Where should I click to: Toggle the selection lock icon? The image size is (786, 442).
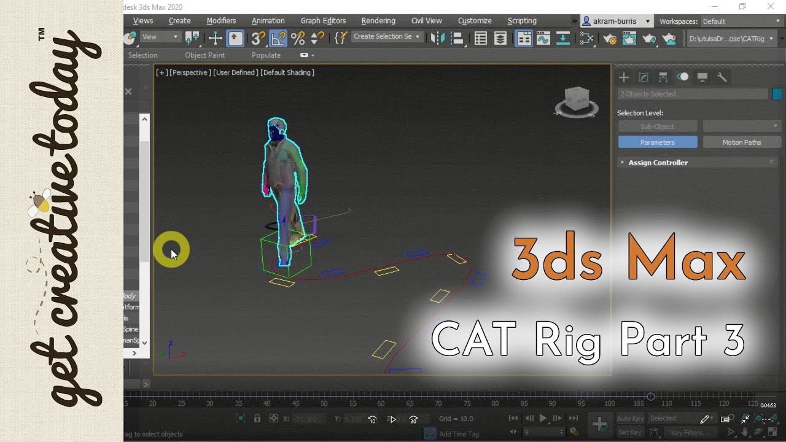[257, 419]
